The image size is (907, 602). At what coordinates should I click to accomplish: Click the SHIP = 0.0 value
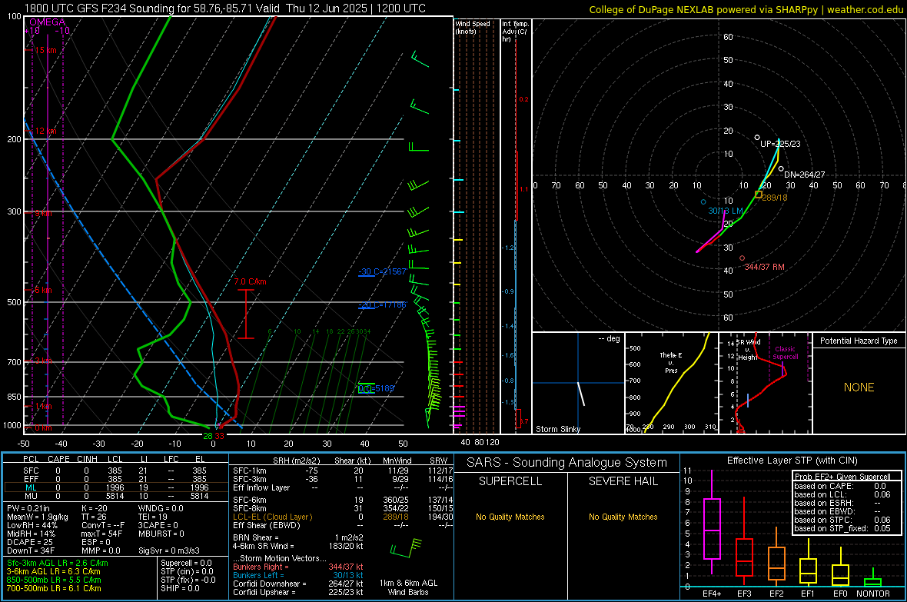(x=180, y=588)
